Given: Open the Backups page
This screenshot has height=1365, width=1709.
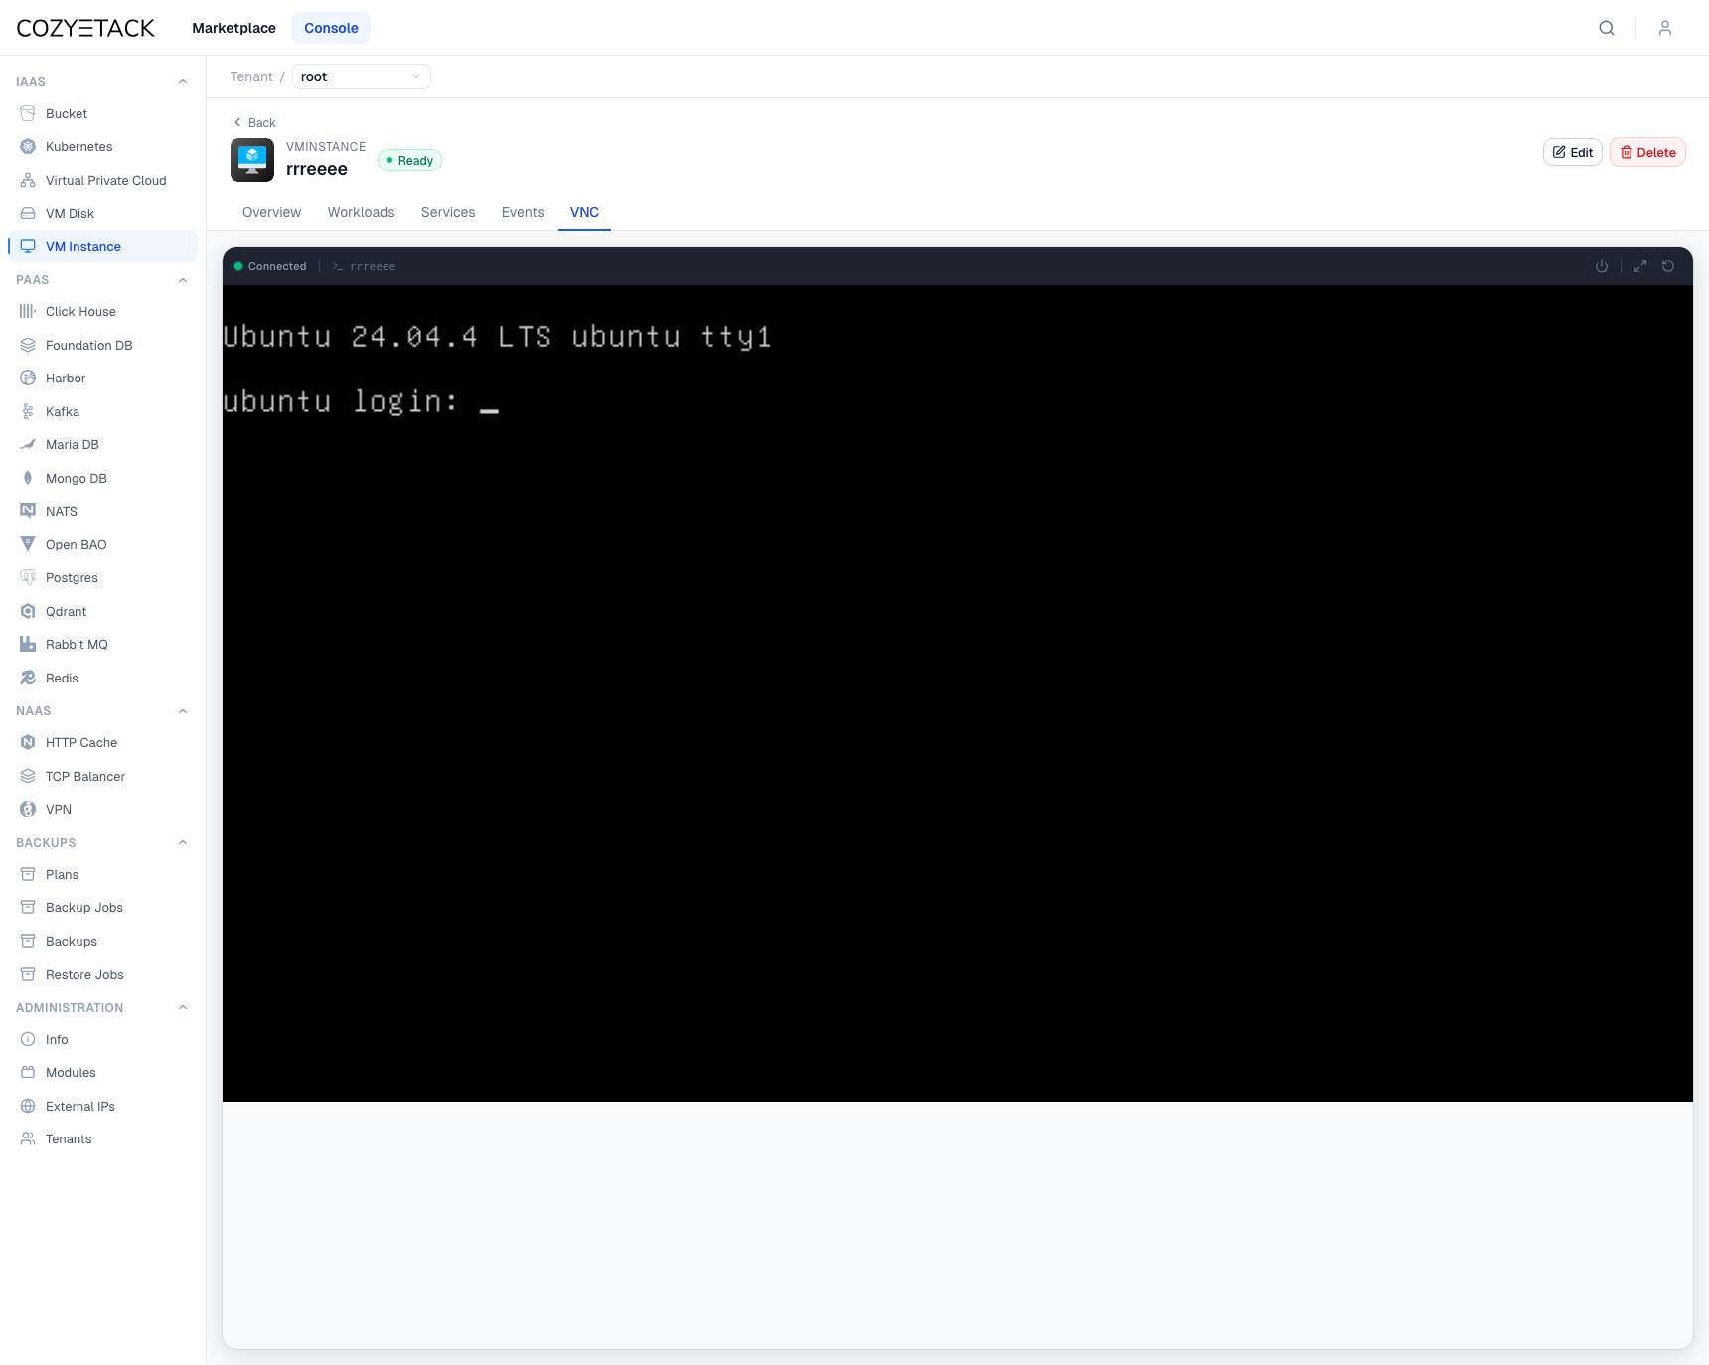Looking at the screenshot, I should pos(72,941).
